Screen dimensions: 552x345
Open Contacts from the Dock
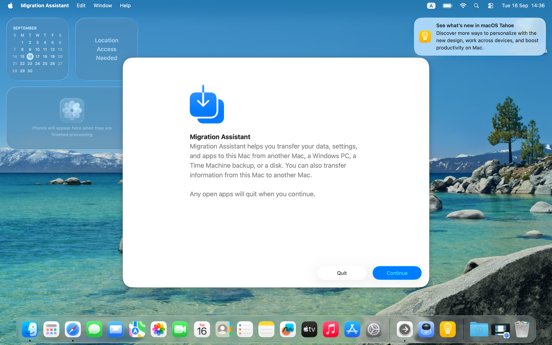pyautogui.click(x=223, y=329)
